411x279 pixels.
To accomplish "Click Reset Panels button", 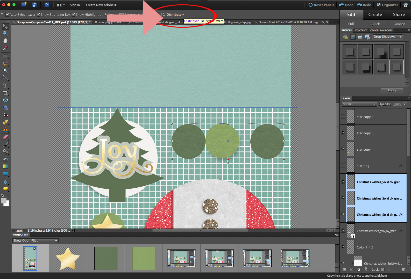I will tap(321, 5).
